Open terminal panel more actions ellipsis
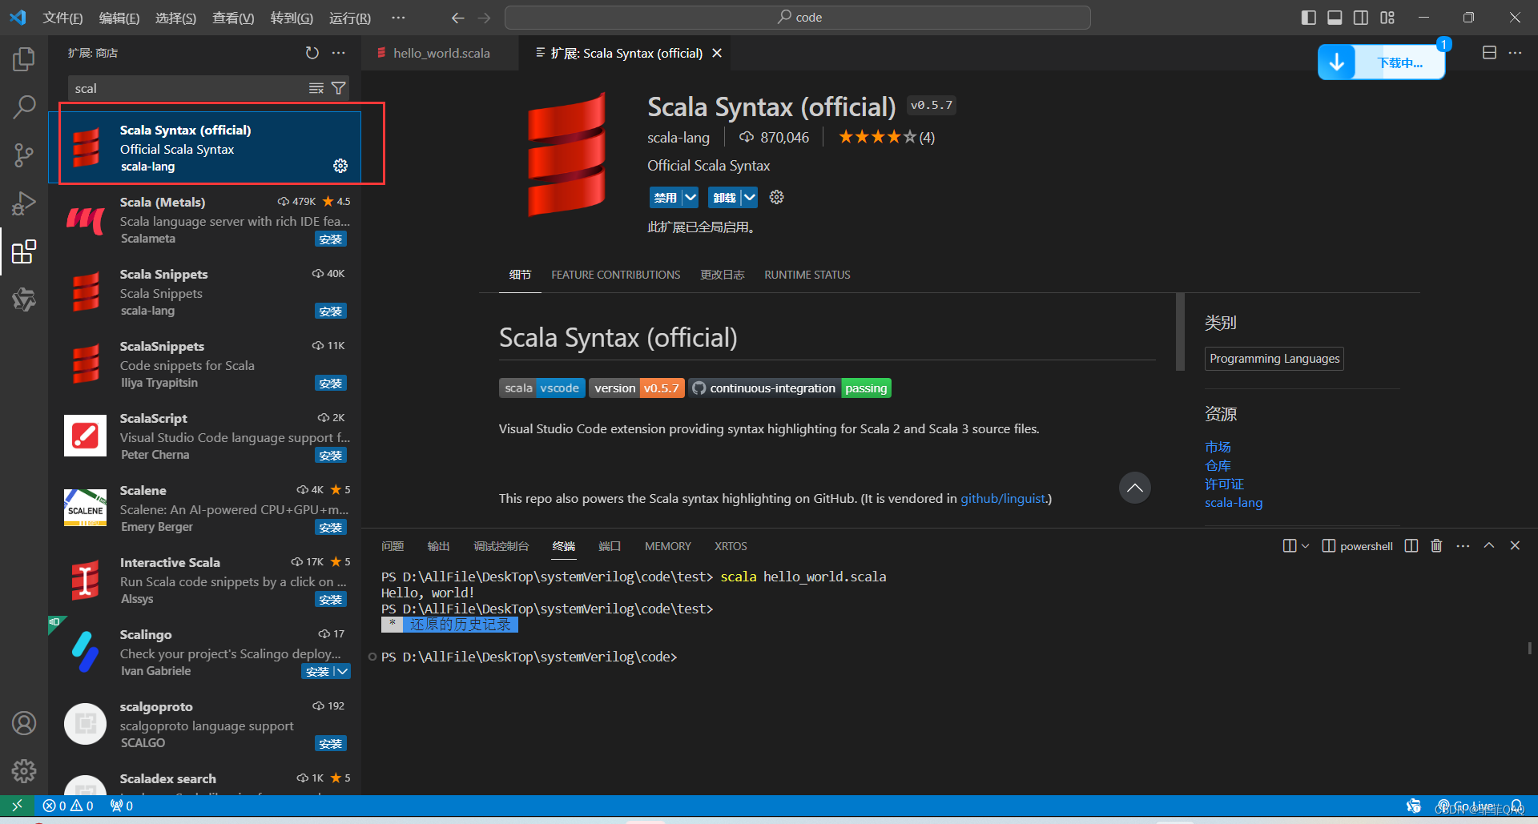The width and height of the screenshot is (1538, 824). (x=1463, y=545)
